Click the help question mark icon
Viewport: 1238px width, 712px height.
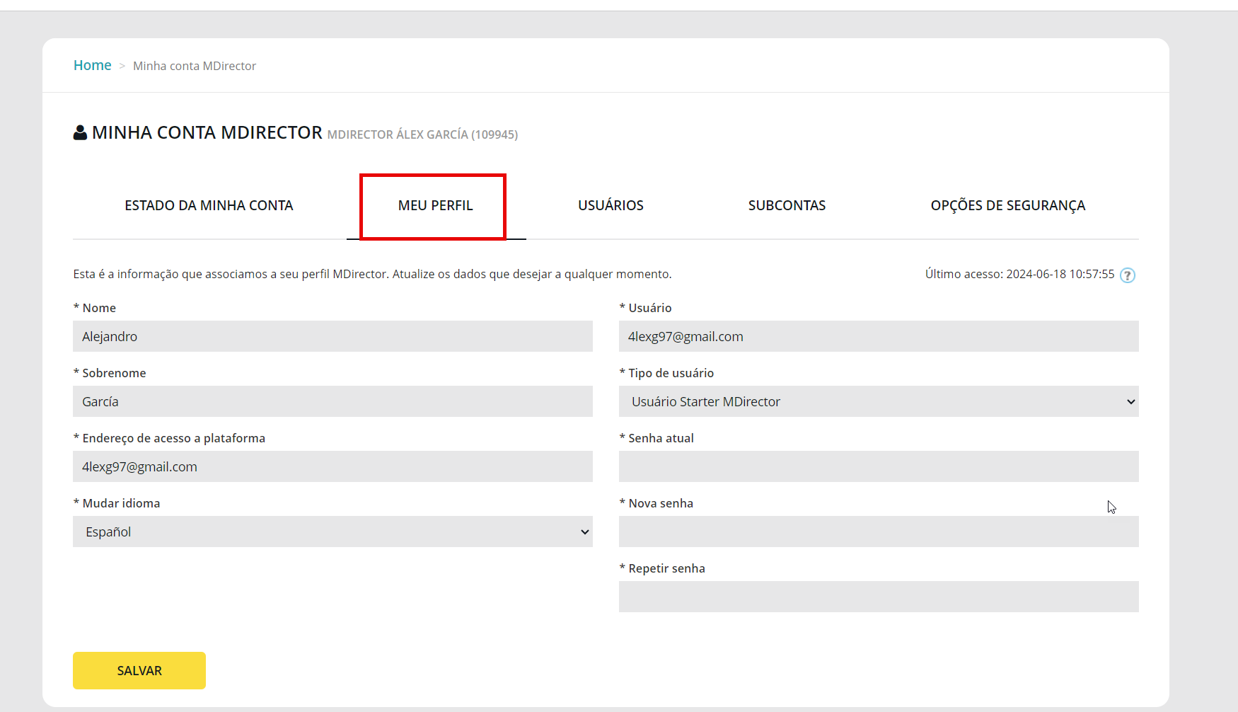click(x=1128, y=275)
